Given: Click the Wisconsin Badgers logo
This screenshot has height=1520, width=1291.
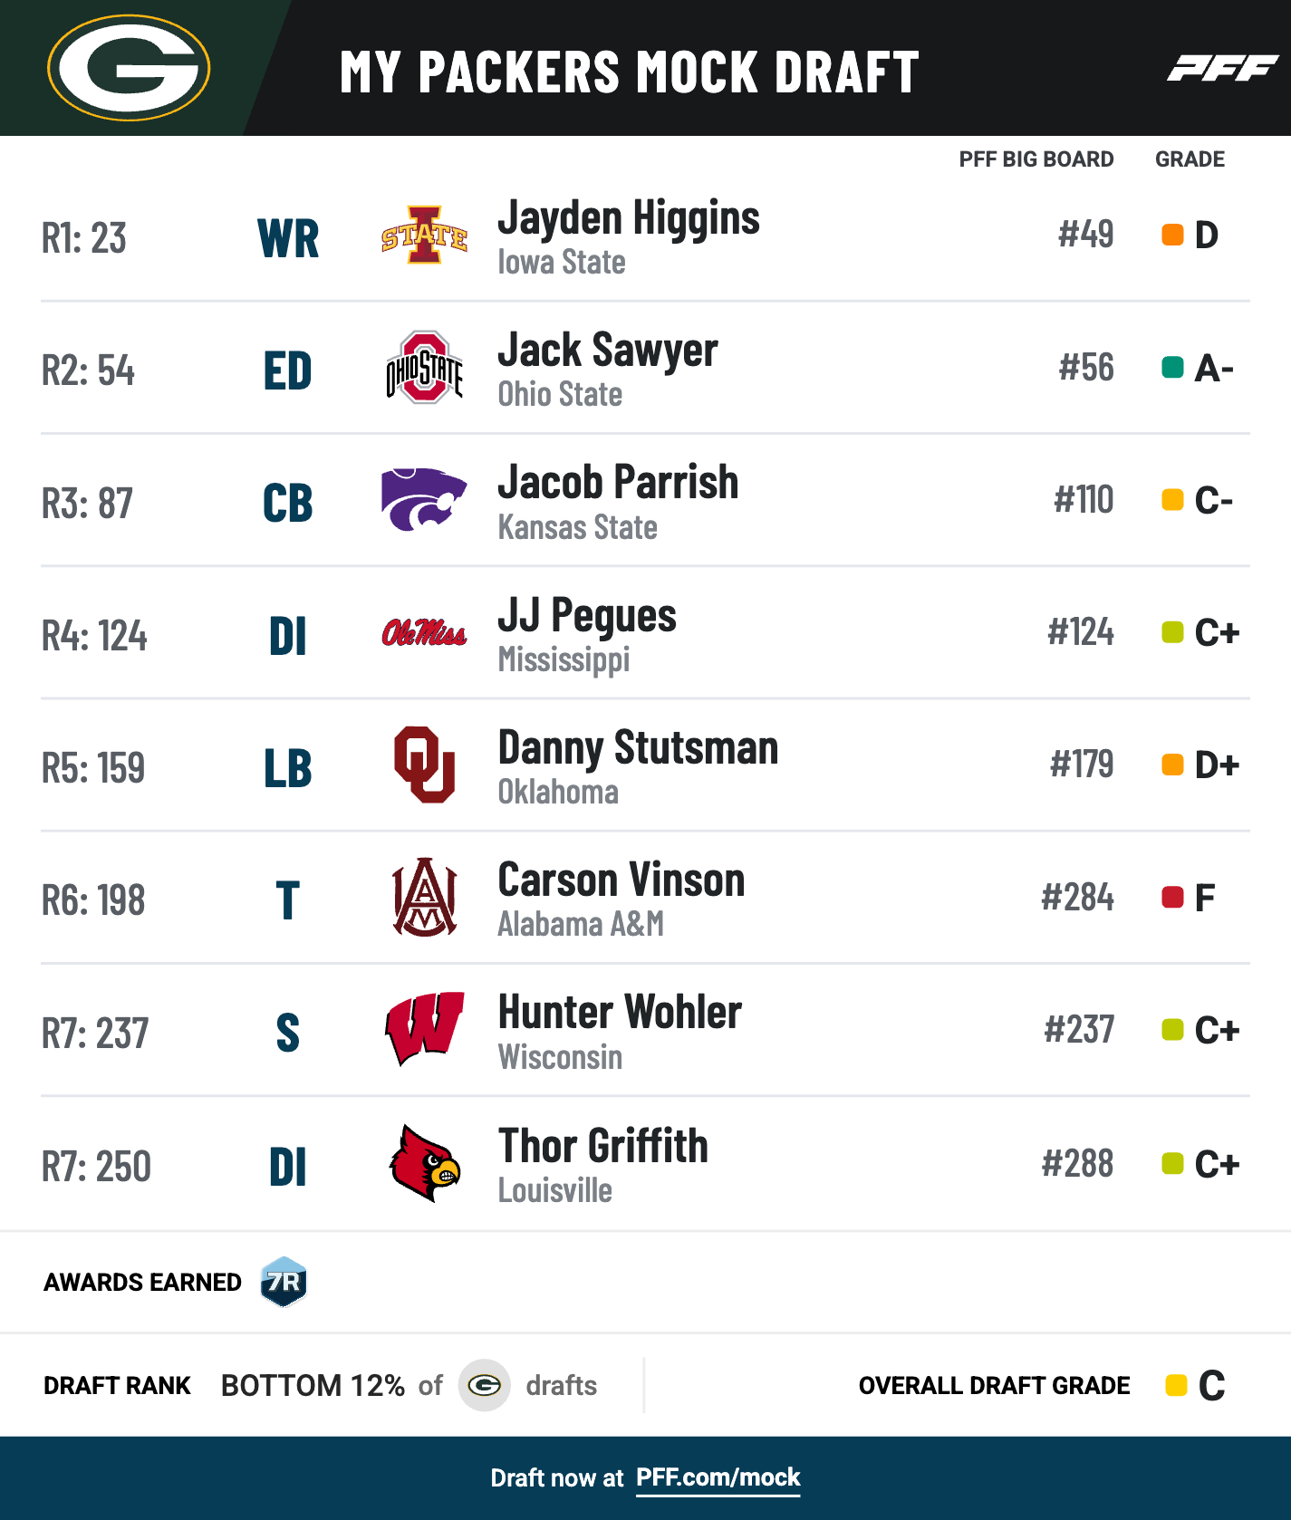Looking at the screenshot, I should (424, 1029).
